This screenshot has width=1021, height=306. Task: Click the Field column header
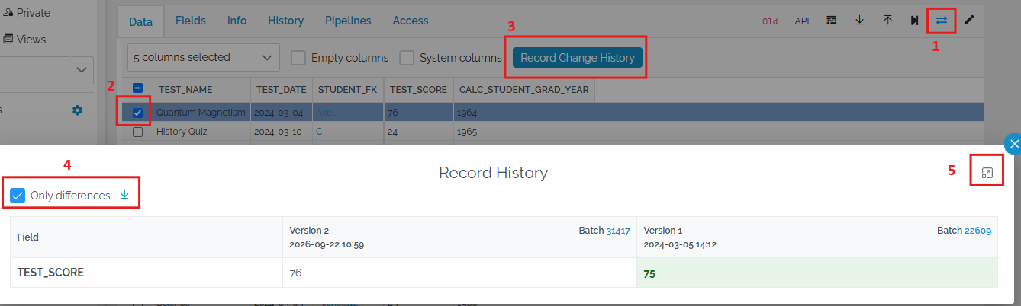tap(146, 237)
